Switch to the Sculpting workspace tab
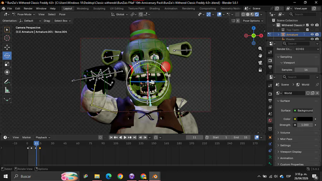The height and width of the screenshot is (181, 322). pyautogui.click(x=99, y=9)
